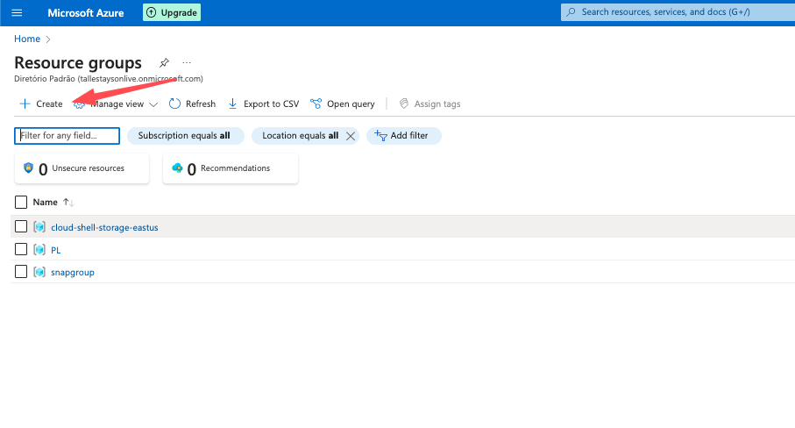Open the ellipsis more options menu
The width and height of the screenshot is (795, 428).
tap(186, 63)
